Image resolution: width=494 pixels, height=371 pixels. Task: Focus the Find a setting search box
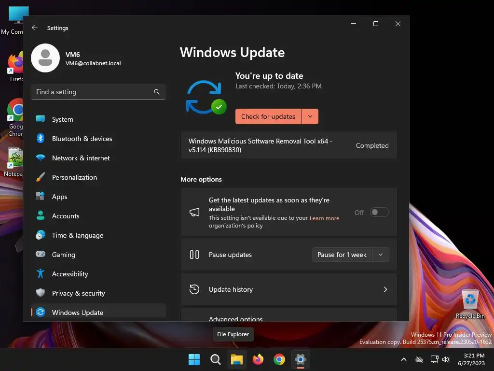98,92
